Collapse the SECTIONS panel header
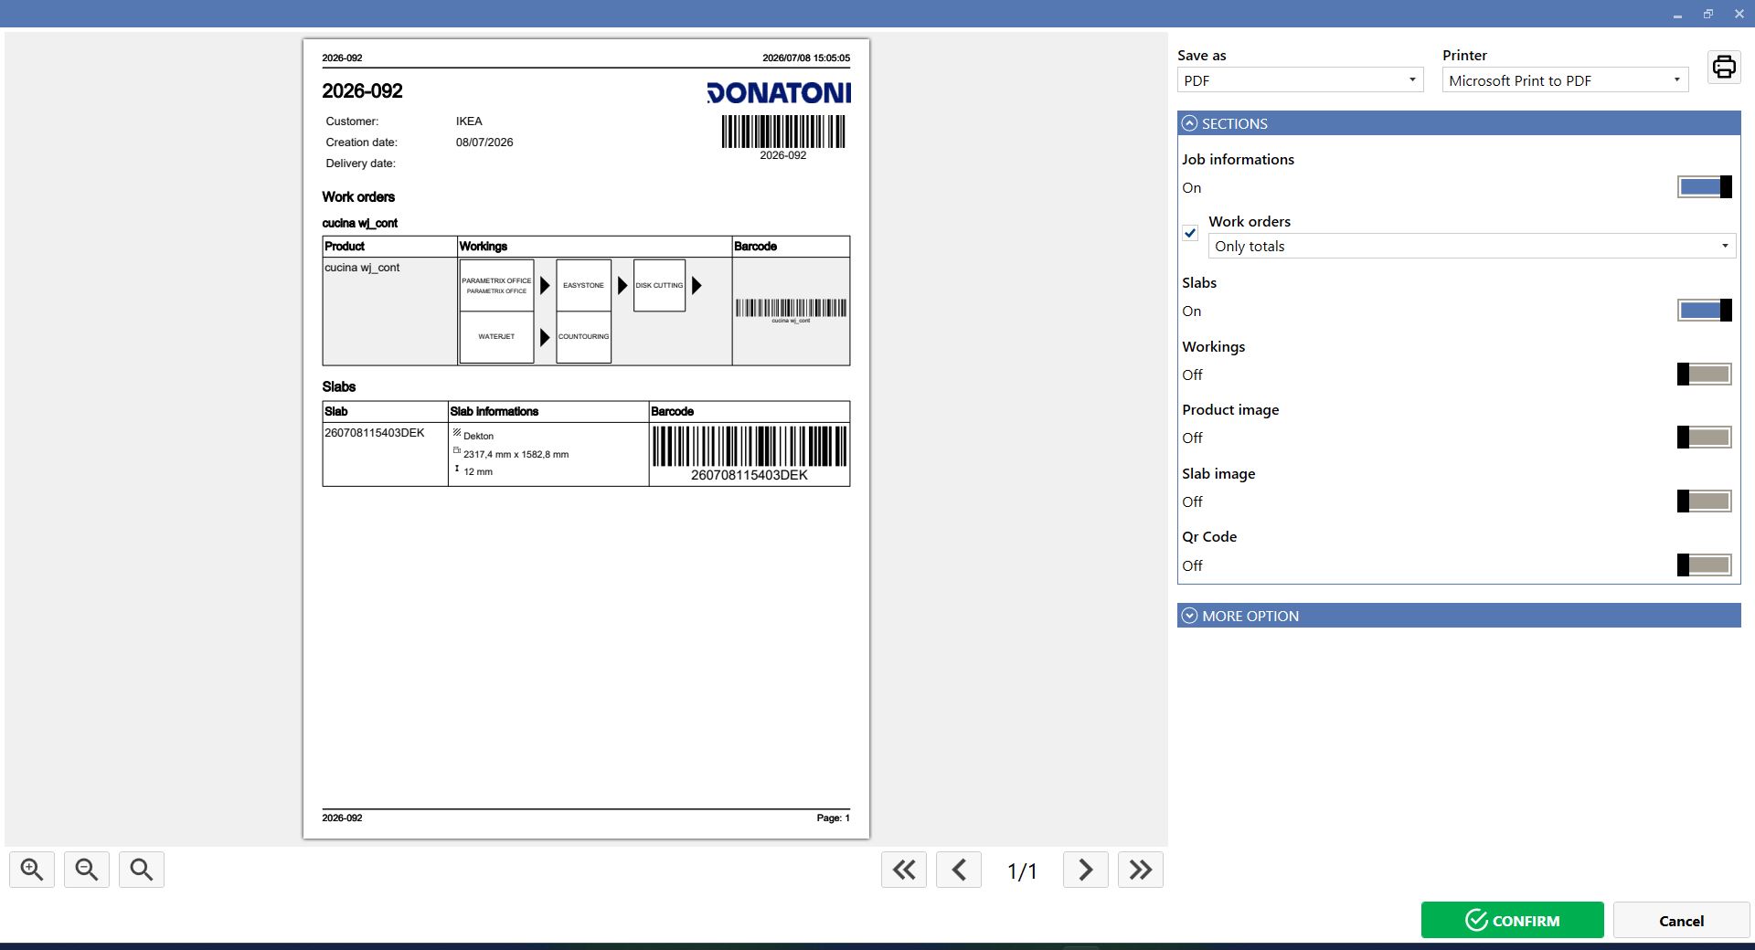The width and height of the screenshot is (1755, 950). [1459, 123]
